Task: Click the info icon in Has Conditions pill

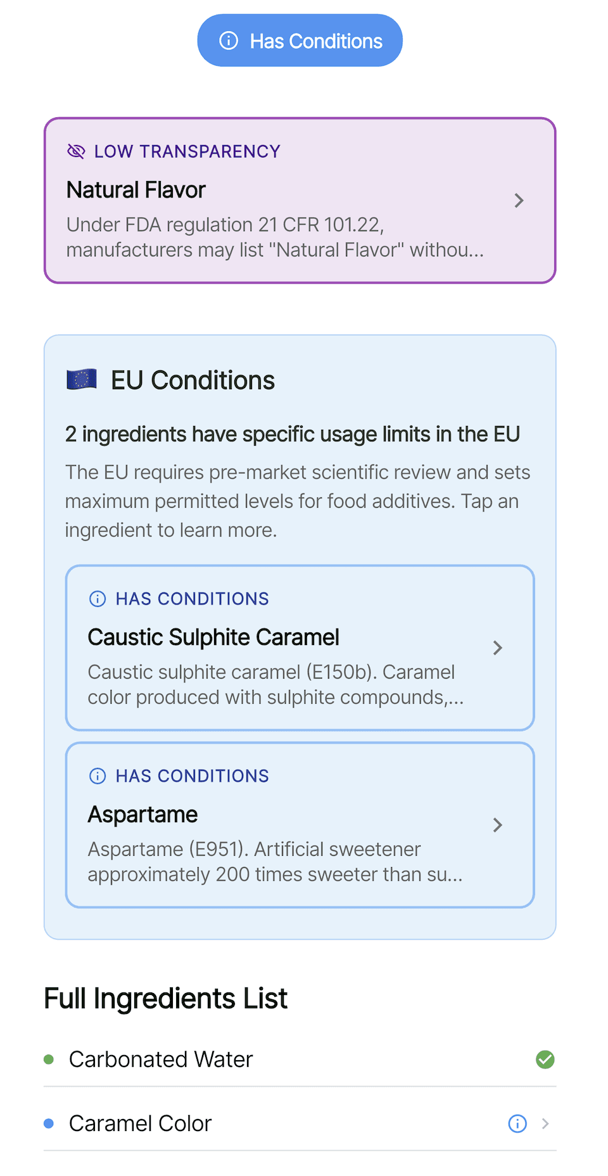Action: point(229,41)
